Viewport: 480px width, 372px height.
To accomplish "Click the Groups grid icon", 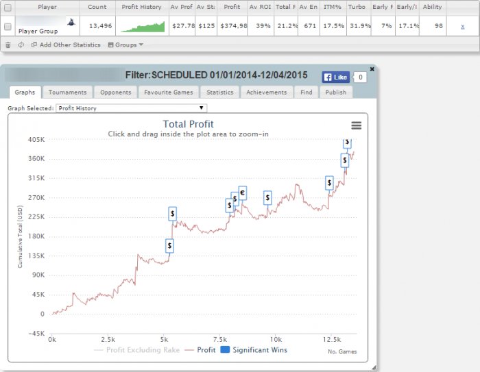I will point(110,45).
